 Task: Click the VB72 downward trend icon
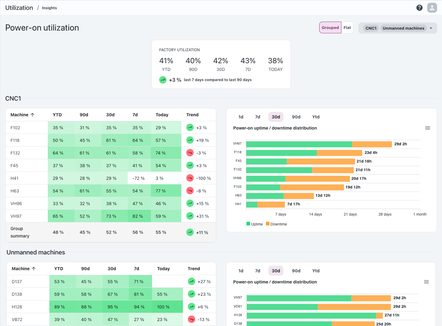pyautogui.click(x=192, y=319)
